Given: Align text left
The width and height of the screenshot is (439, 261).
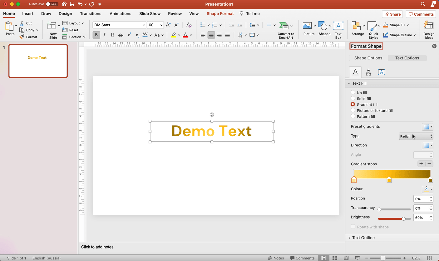Looking at the screenshot, I should click(x=203, y=35).
